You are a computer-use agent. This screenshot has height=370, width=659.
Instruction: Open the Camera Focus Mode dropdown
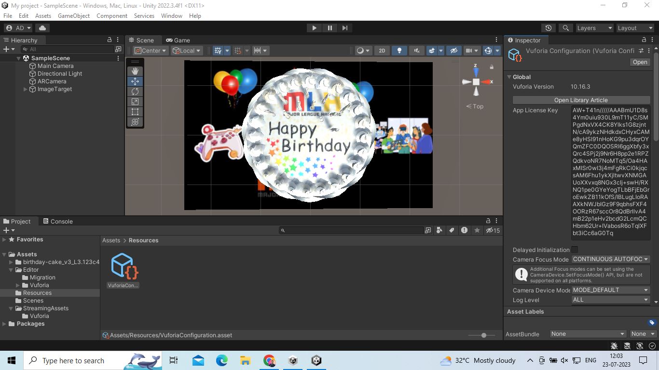point(610,259)
